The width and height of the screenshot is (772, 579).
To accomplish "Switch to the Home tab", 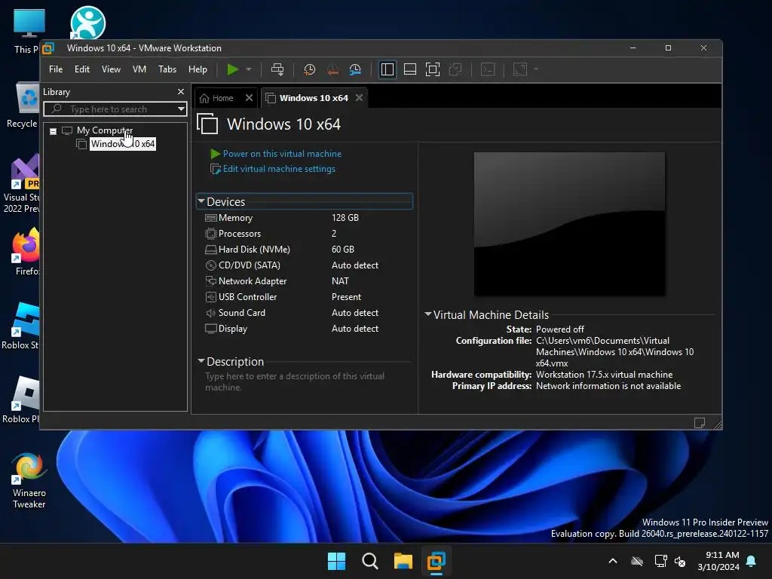I will [x=216, y=98].
